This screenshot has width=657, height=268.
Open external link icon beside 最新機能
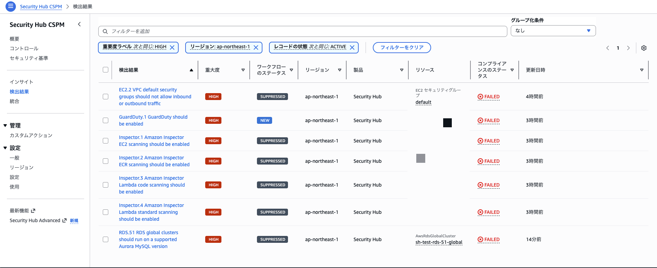click(33, 211)
